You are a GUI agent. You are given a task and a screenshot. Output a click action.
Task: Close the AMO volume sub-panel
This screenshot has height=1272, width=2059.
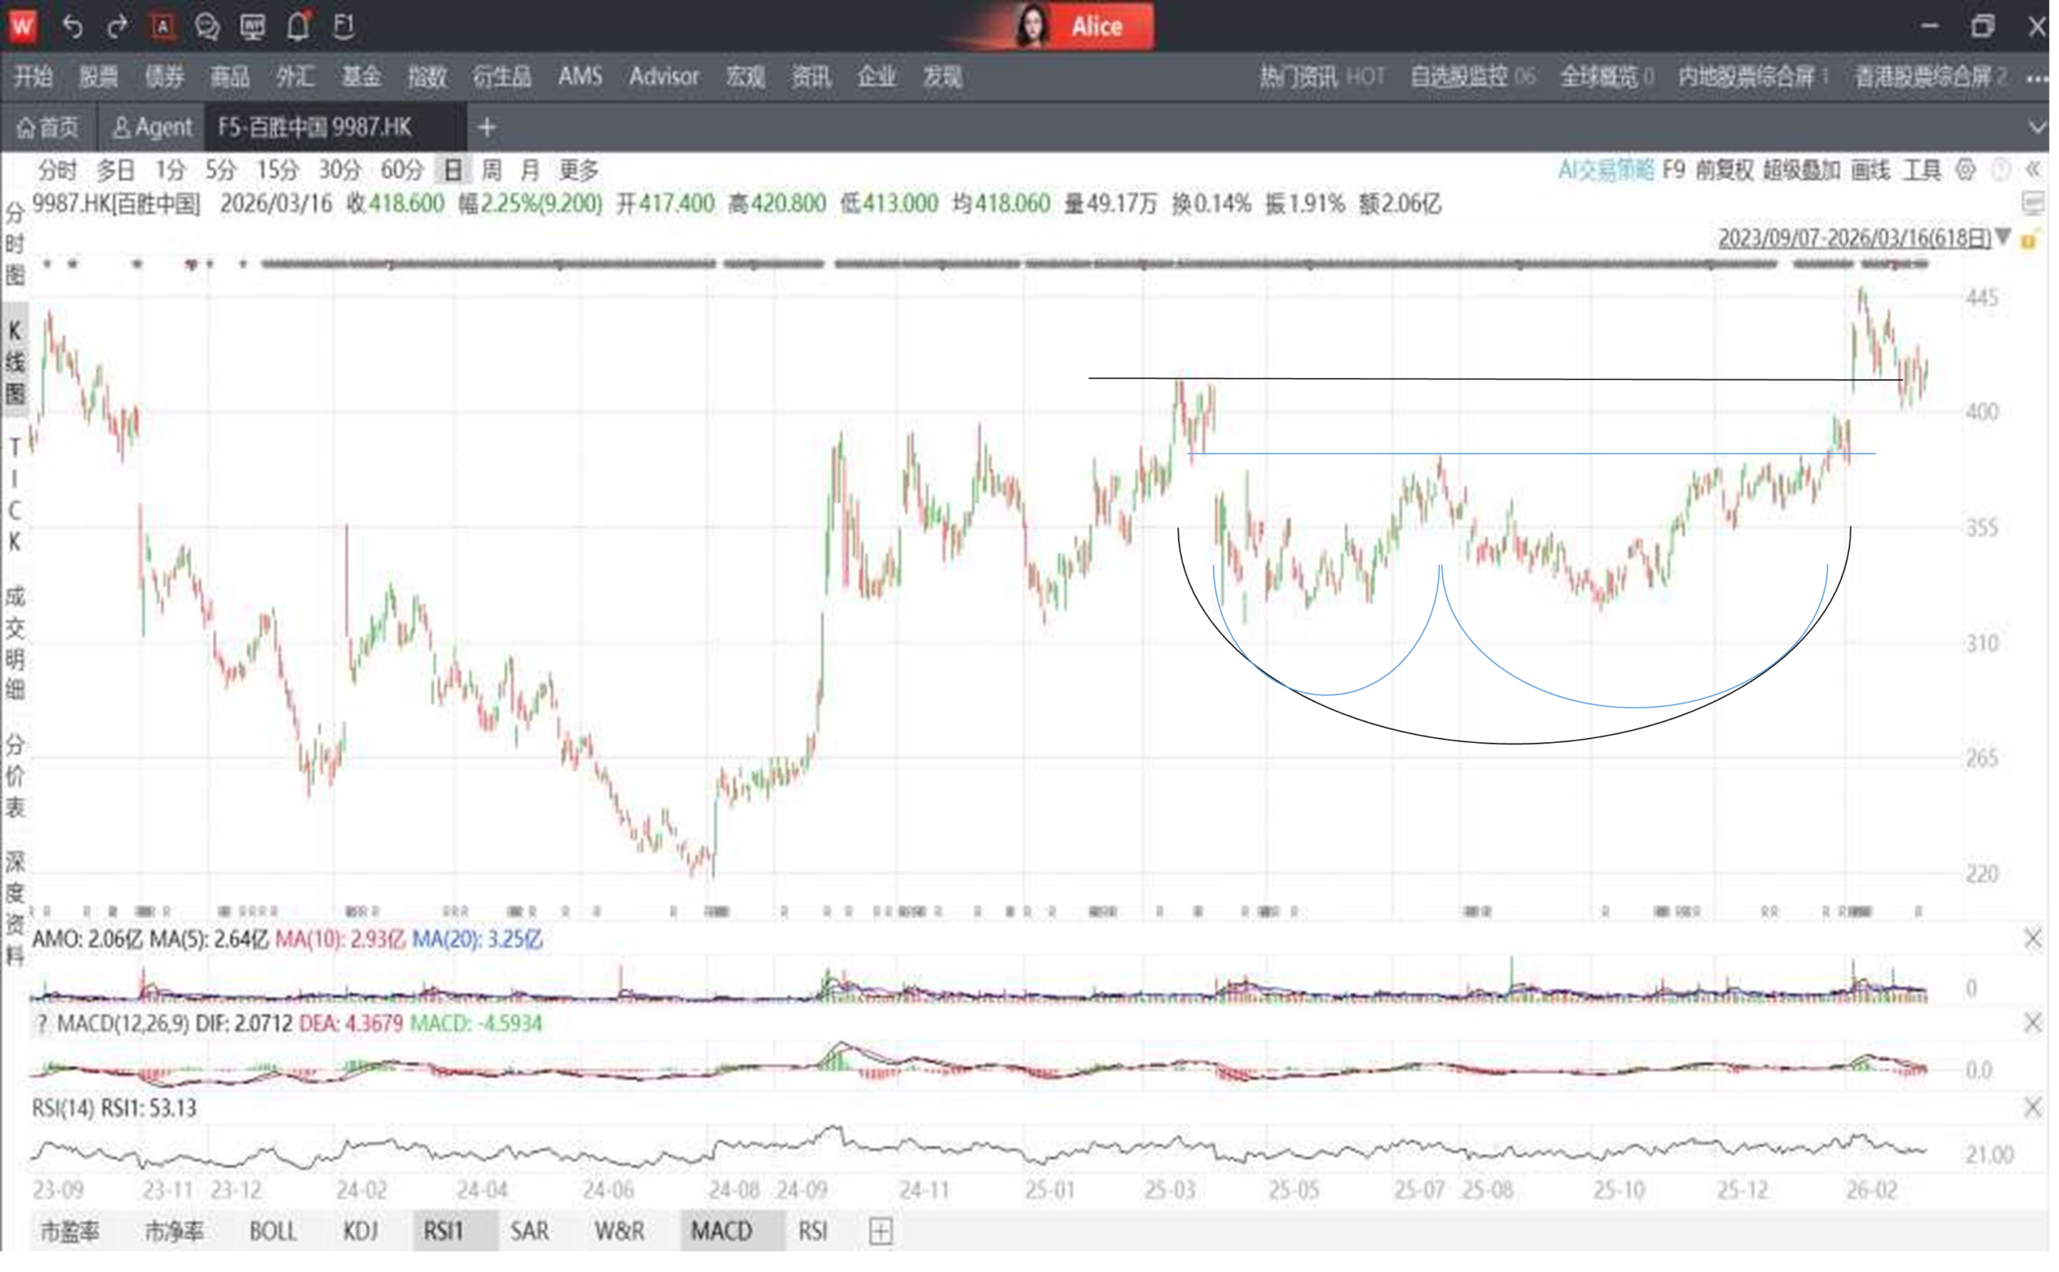coord(2033,939)
